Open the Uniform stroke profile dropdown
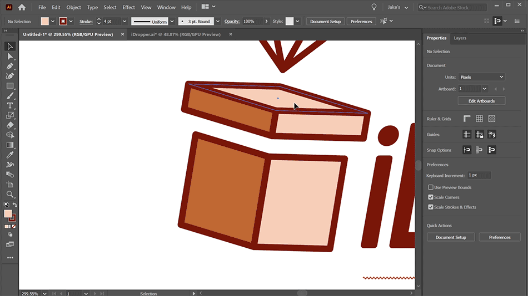The width and height of the screenshot is (528, 296). [x=172, y=21]
